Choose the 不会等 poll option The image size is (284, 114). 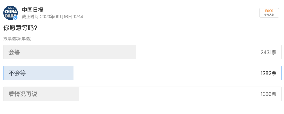(x=17, y=73)
